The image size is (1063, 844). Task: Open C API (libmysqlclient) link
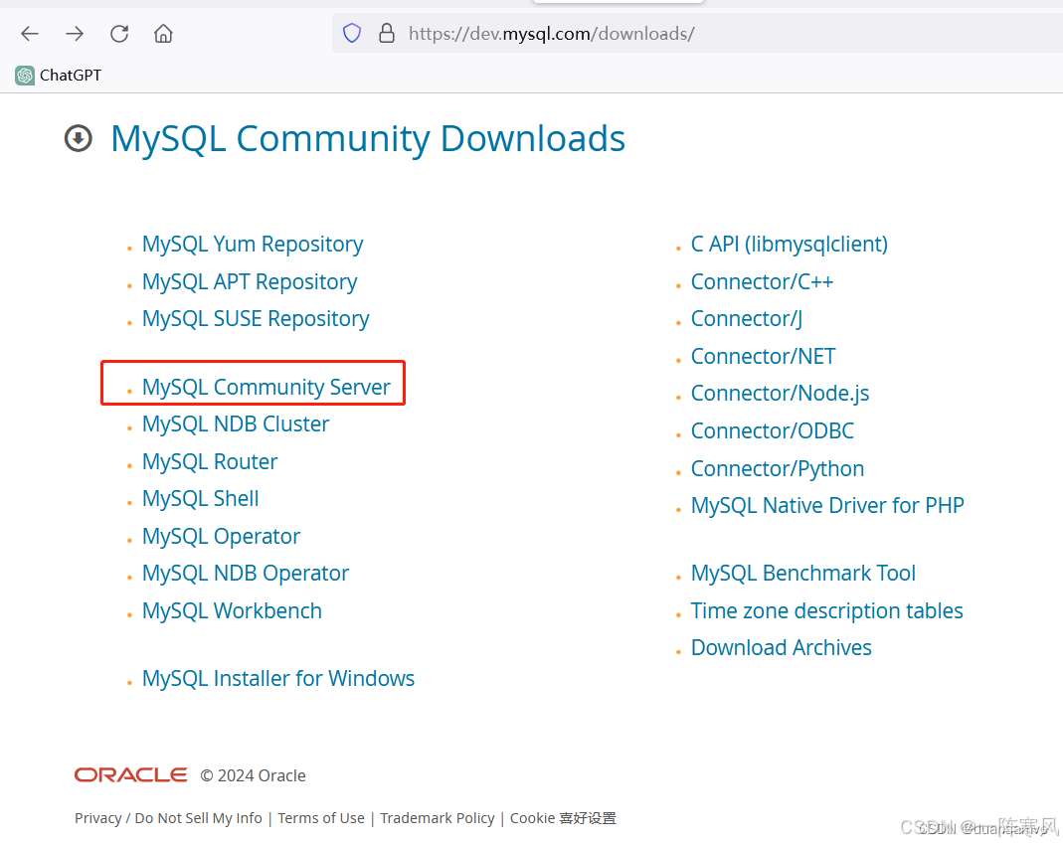click(x=790, y=244)
